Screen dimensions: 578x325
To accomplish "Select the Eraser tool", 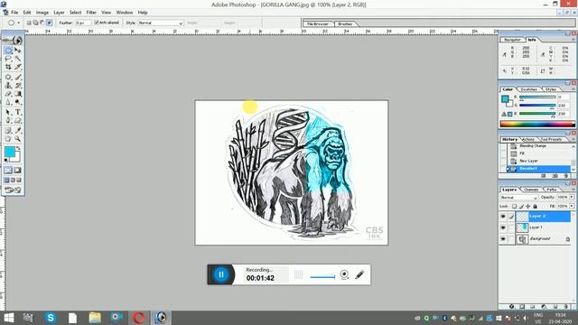I will coord(8,94).
